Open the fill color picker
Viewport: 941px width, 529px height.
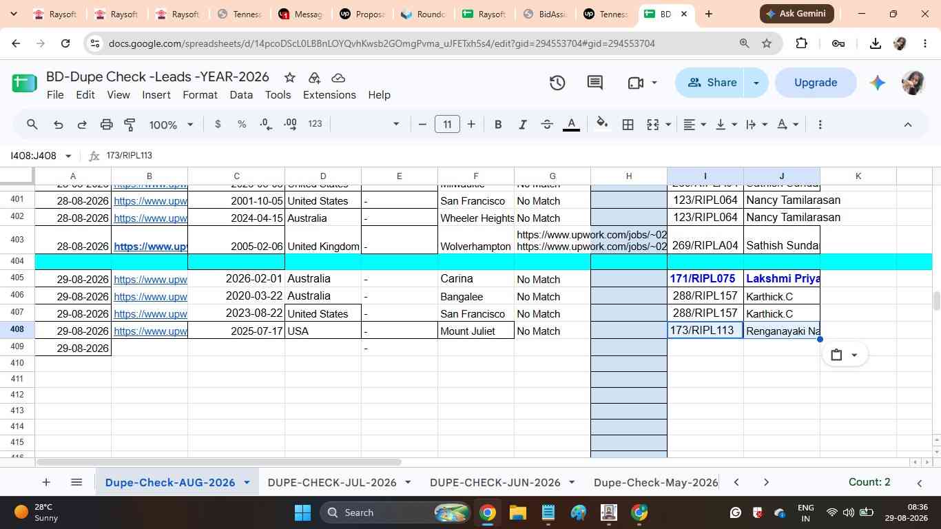pos(602,125)
